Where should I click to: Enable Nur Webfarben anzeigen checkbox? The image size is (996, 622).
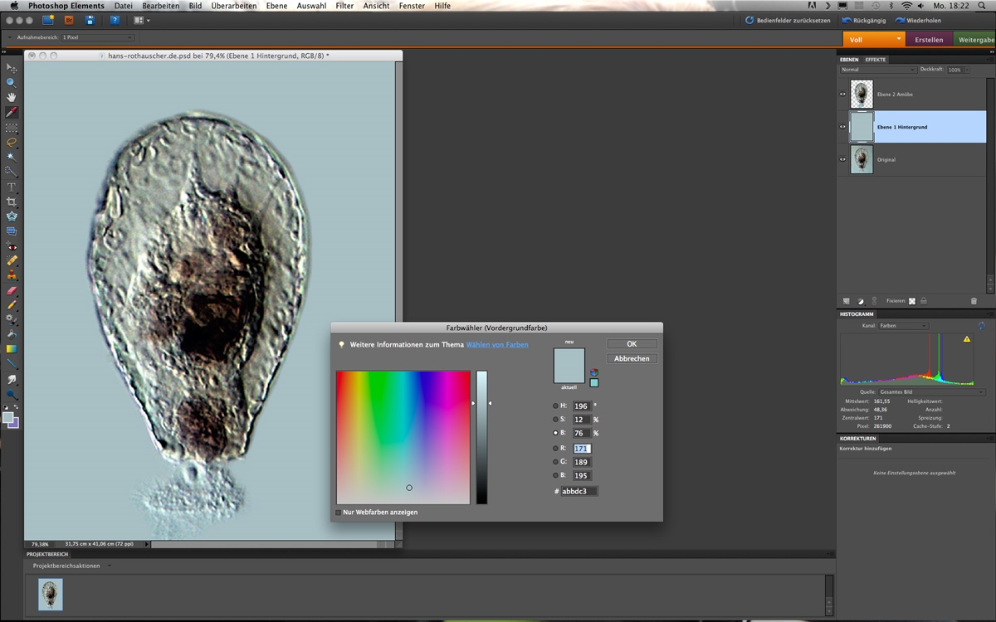(338, 513)
